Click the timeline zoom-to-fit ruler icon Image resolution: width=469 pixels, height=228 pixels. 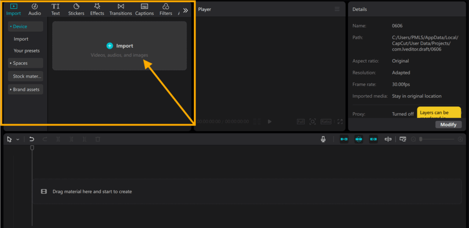click(403, 139)
